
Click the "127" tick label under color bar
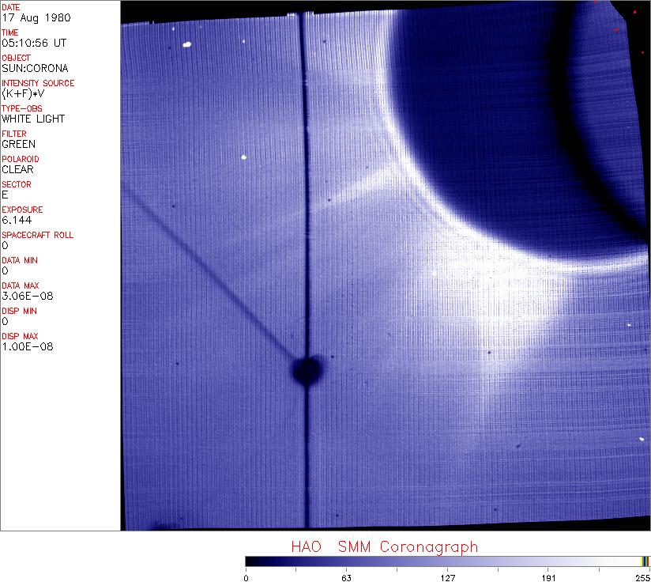(x=447, y=577)
